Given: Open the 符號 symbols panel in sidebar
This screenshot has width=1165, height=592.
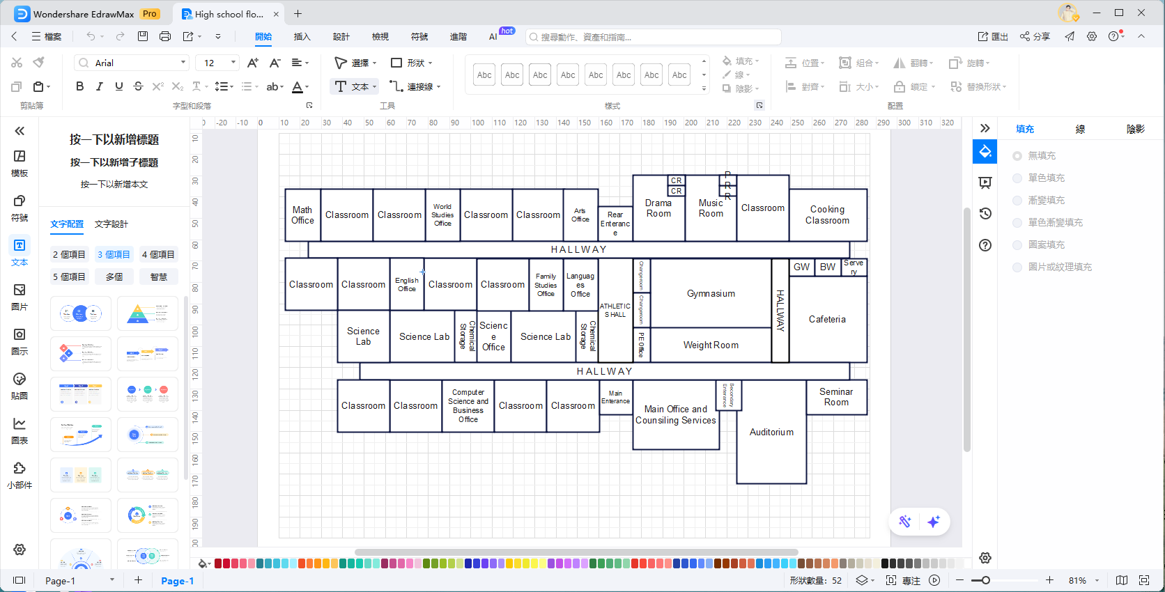Looking at the screenshot, I should 20,208.
